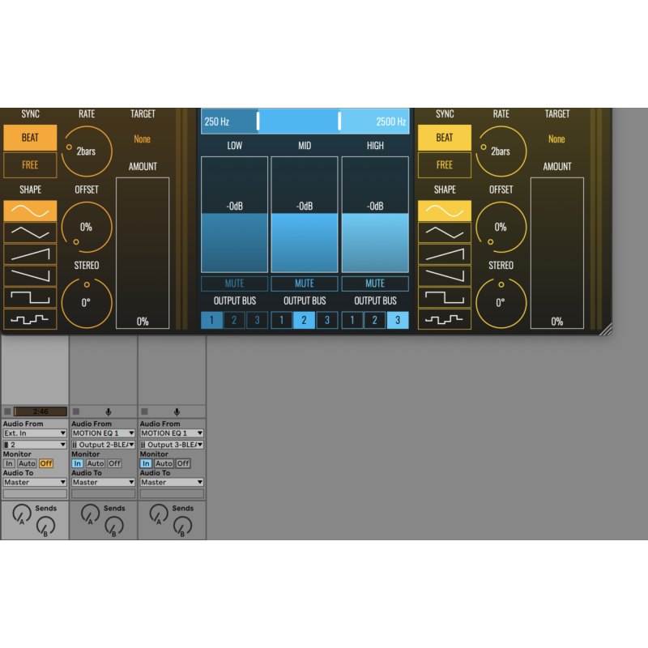Click the LOW band gain fader
The width and height of the screenshot is (648, 648).
[234, 215]
